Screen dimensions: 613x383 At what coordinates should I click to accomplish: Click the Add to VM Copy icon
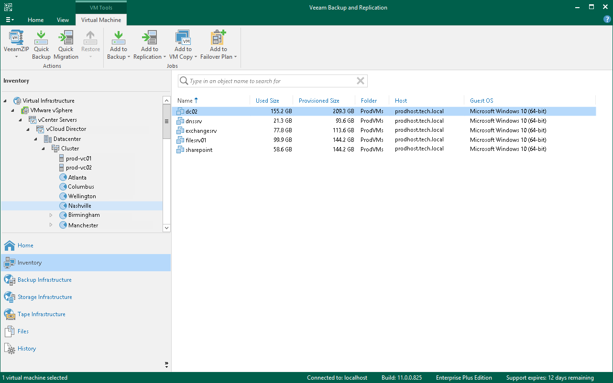pos(183,38)
